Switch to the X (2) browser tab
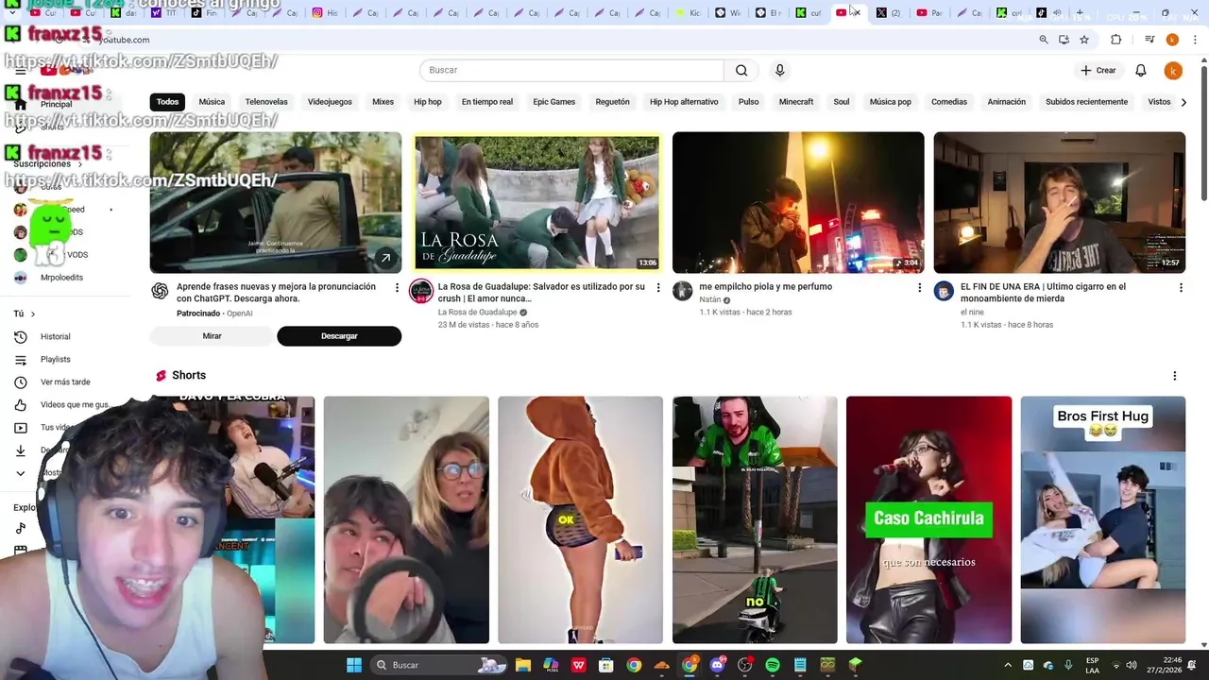Viewport: 1209px width, 680px height. (888, 13)
